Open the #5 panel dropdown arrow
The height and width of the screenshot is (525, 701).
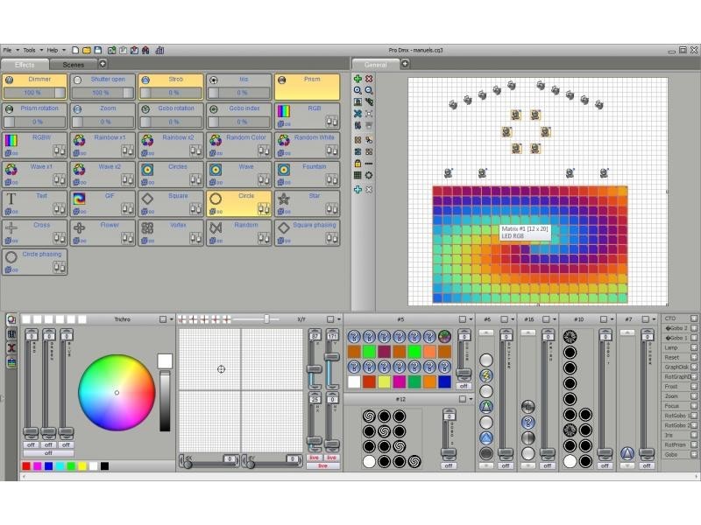point(471,319)
